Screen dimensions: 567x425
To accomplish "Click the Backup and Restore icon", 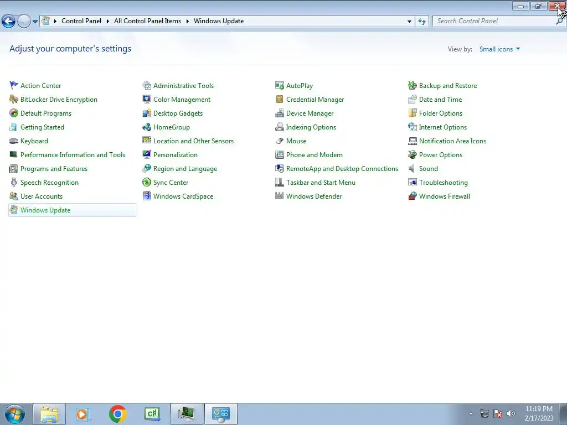I will pyautogui.click(x=412, y=86).
